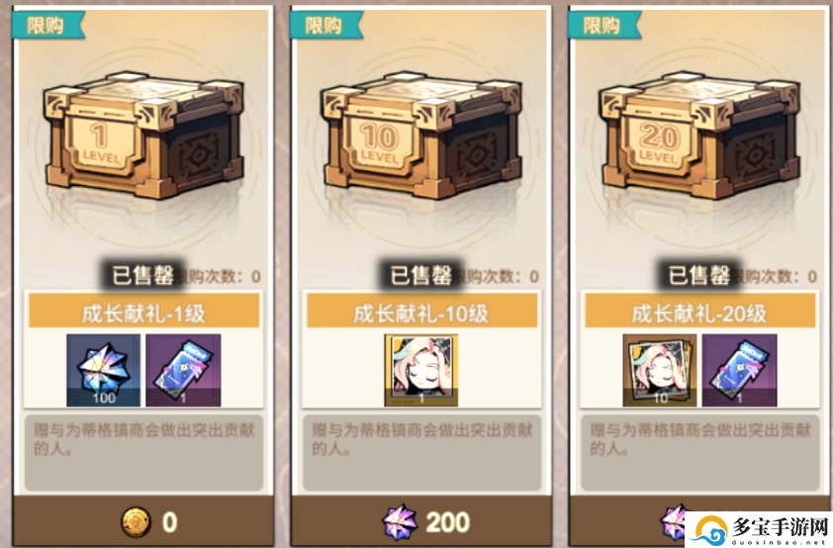
Task: Click the 已售罄 label on level 1 pack
Action: (x=143, y=276)
